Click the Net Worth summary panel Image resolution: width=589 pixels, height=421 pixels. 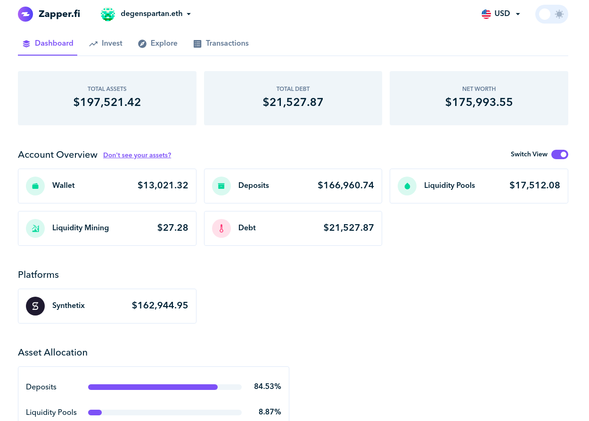click(x=478, y=98)
